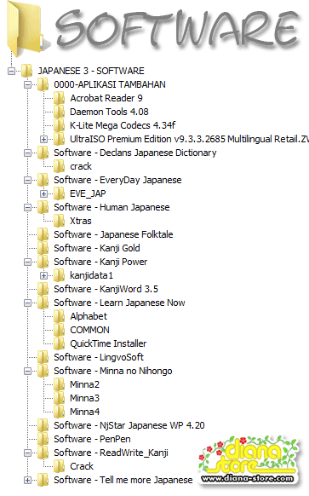Collapse Software - Kanji Power node
The image size is (309, 496).
[x=28, y=262]
